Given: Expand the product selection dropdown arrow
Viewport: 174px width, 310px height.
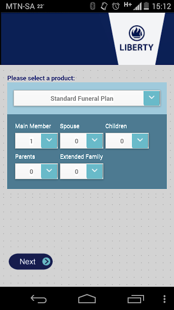Looking at the screenshot, I should [x=151, y=98].
